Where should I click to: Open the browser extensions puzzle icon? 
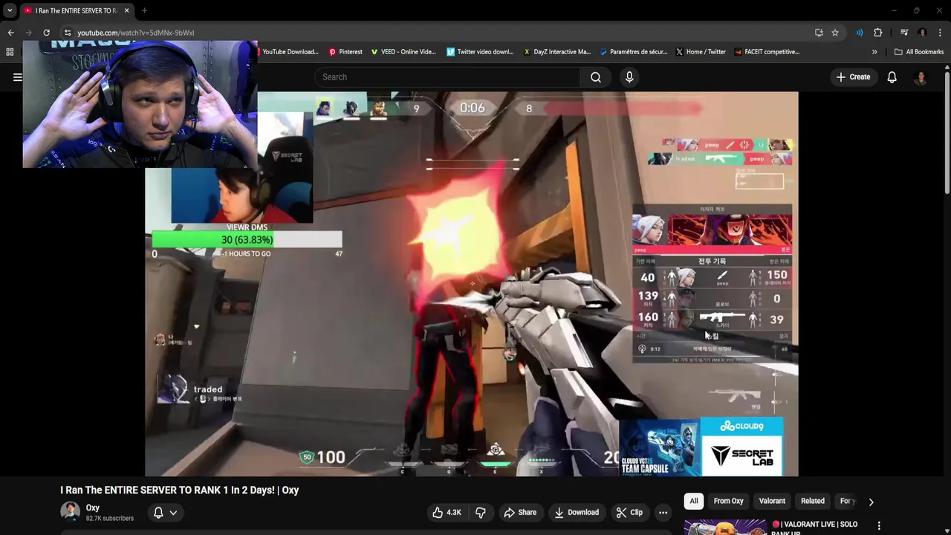point(877,33)
